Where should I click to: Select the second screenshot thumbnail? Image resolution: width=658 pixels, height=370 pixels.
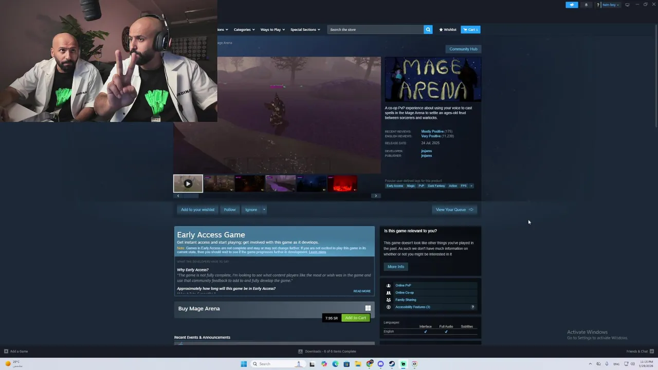coord(219,183)
